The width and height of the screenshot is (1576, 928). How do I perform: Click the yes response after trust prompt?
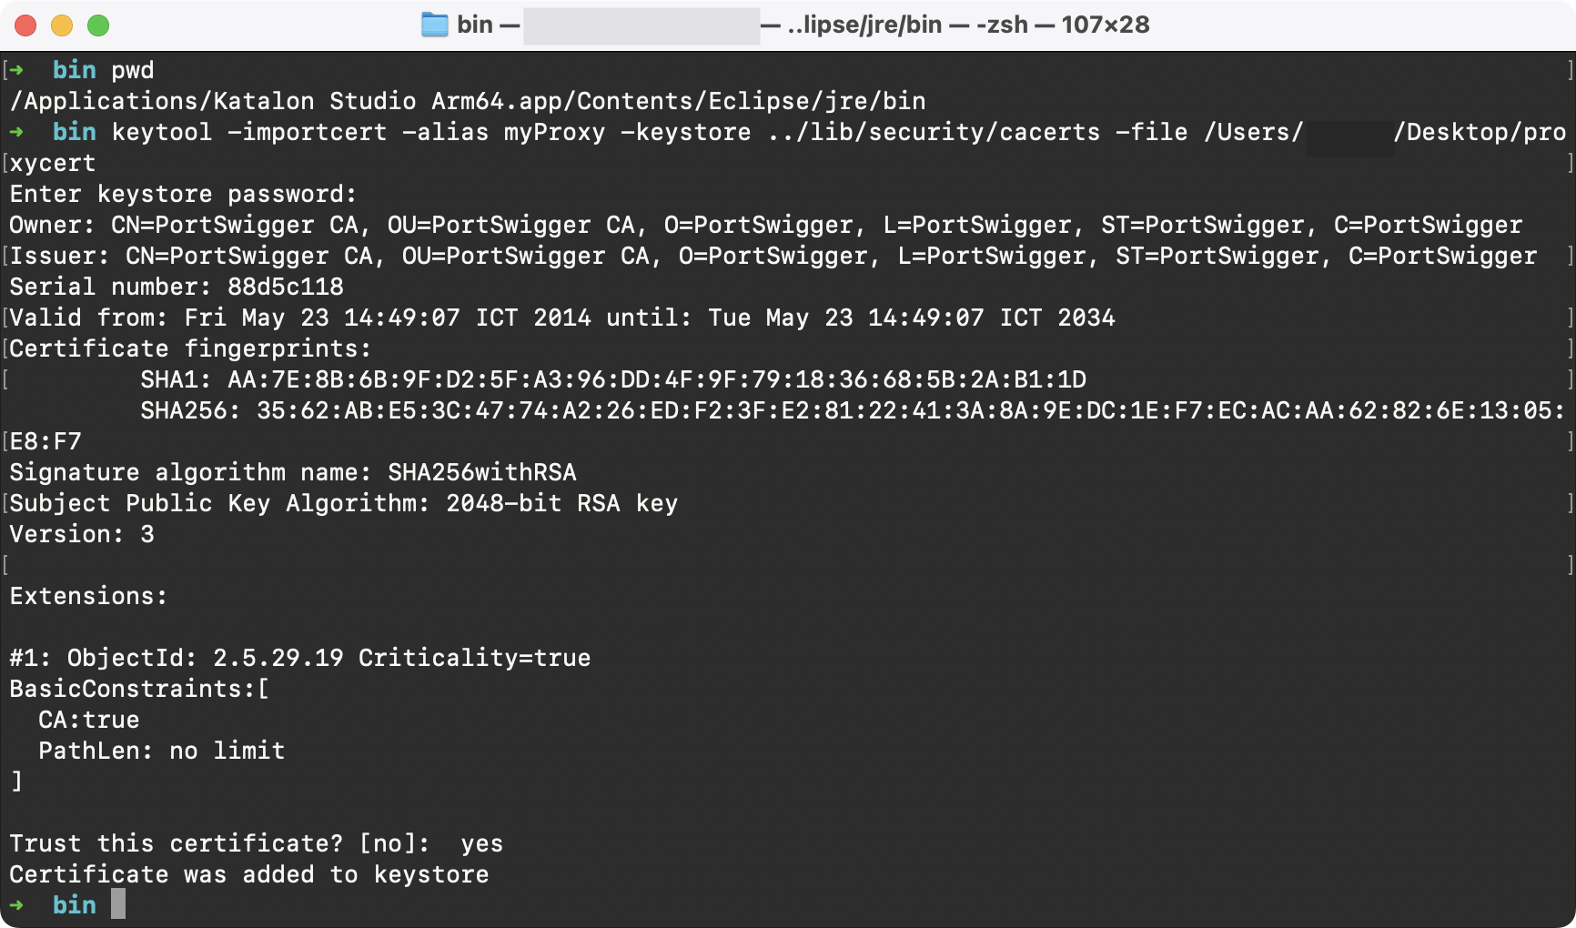(x=484, y=843)
